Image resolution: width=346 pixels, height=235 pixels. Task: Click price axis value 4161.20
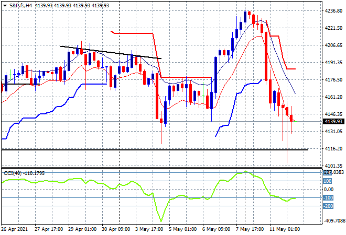click(x=333, y=97)
